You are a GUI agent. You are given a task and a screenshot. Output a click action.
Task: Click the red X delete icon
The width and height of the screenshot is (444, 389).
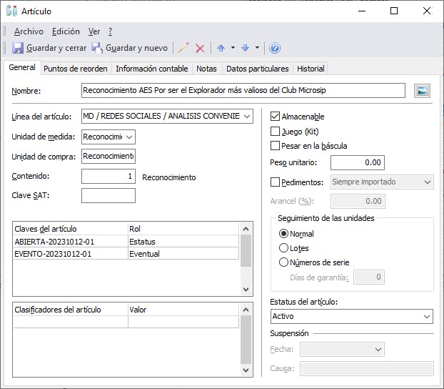[x=200, y=48]
